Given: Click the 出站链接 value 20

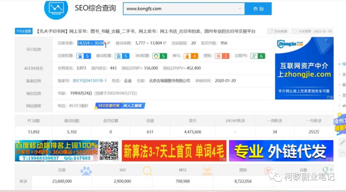Looking at the screenshot, I should (x=194, y=43).
